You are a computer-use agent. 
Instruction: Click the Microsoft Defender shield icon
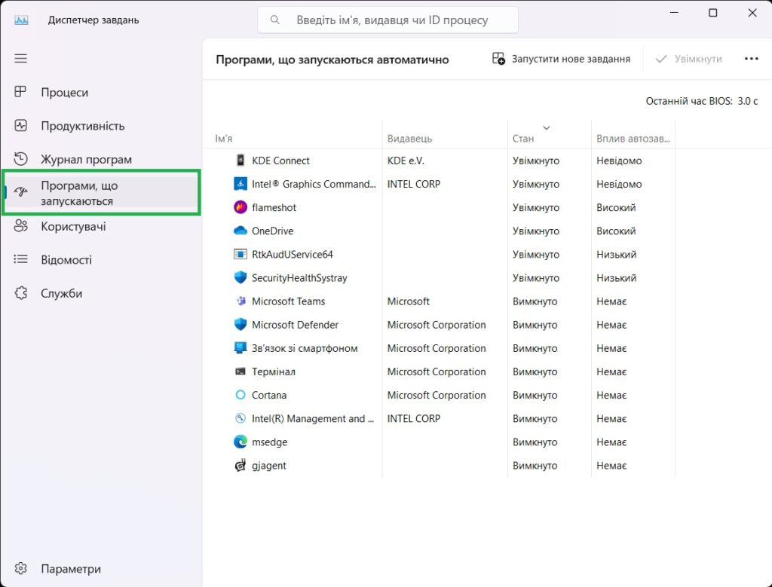[240, 325]
